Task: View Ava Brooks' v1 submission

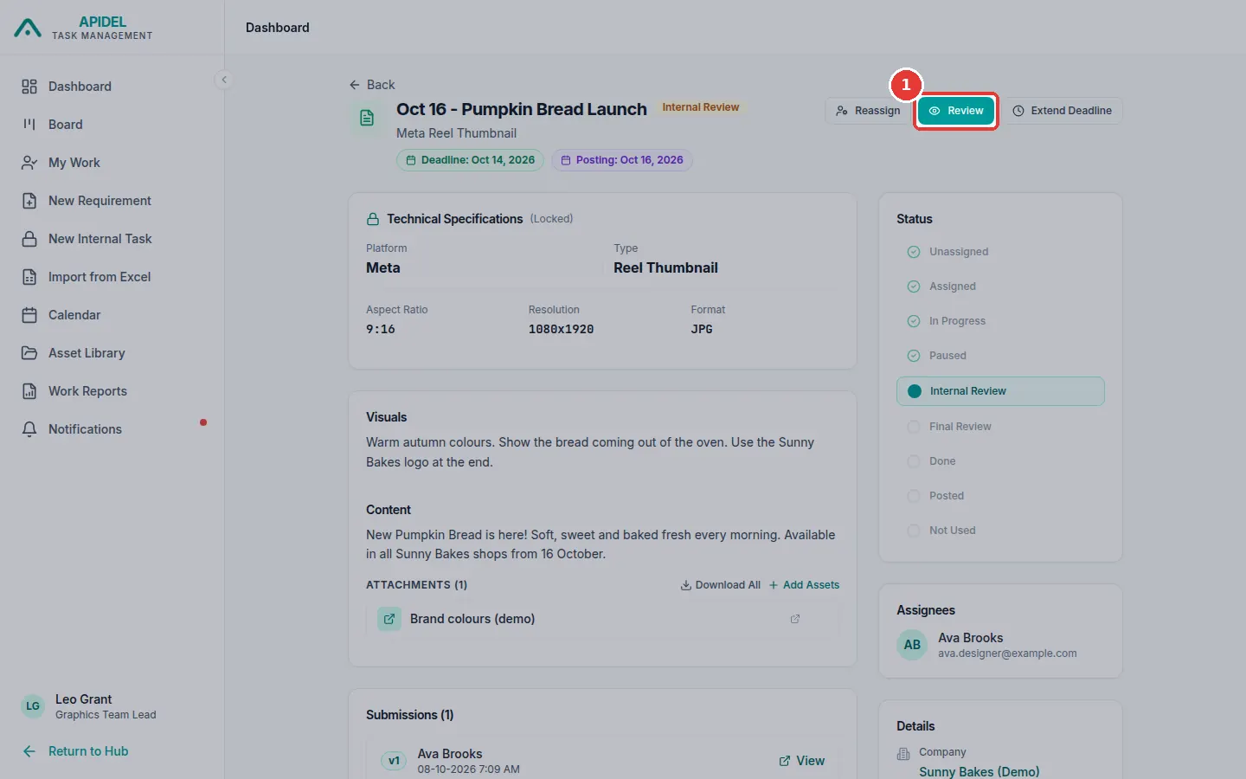Action: point(802,761)
